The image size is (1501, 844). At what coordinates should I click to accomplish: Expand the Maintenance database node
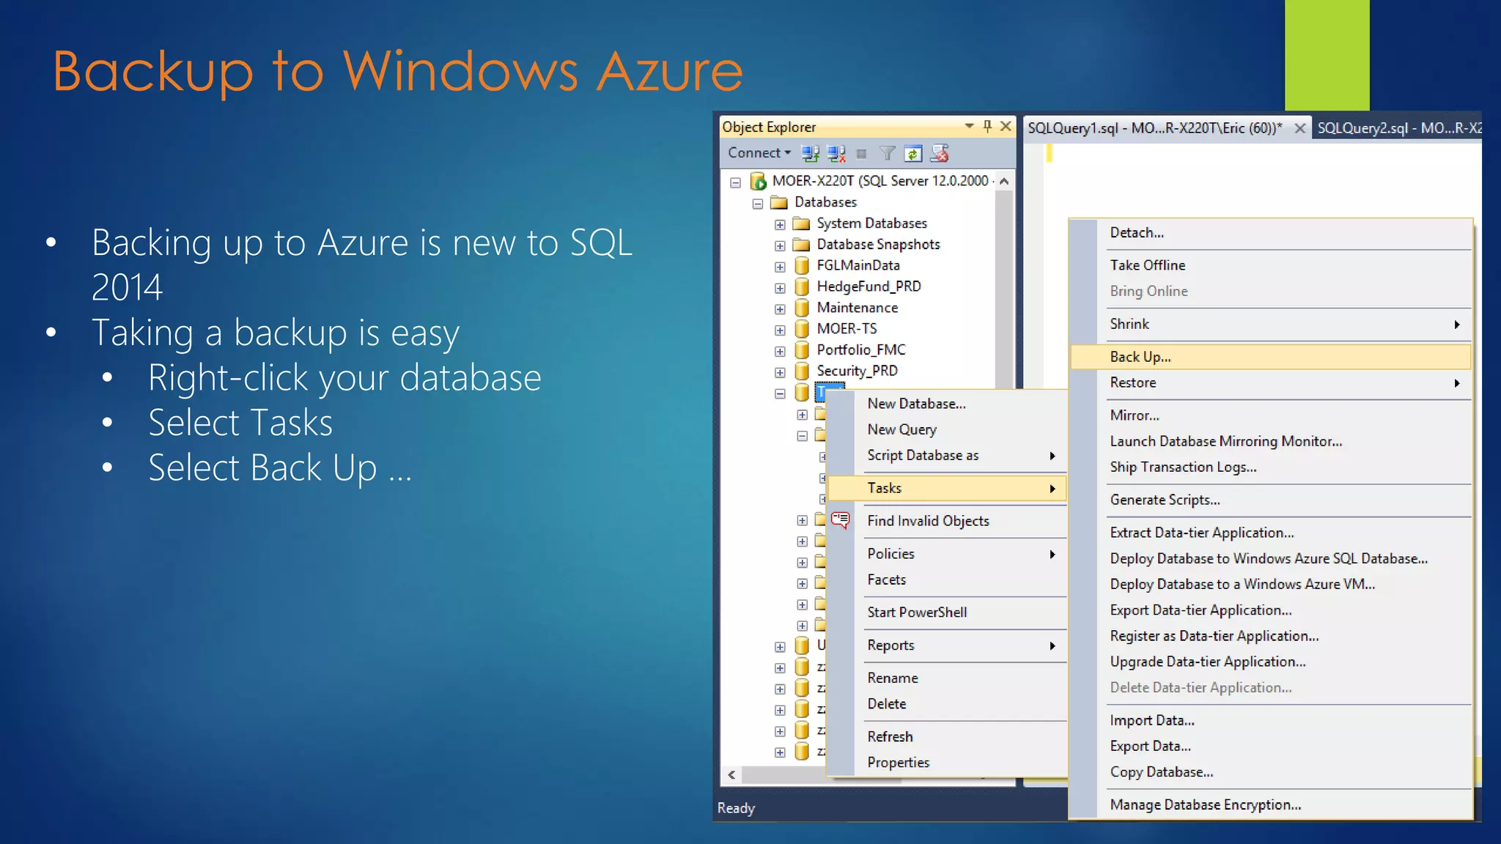tap(780, 309)
